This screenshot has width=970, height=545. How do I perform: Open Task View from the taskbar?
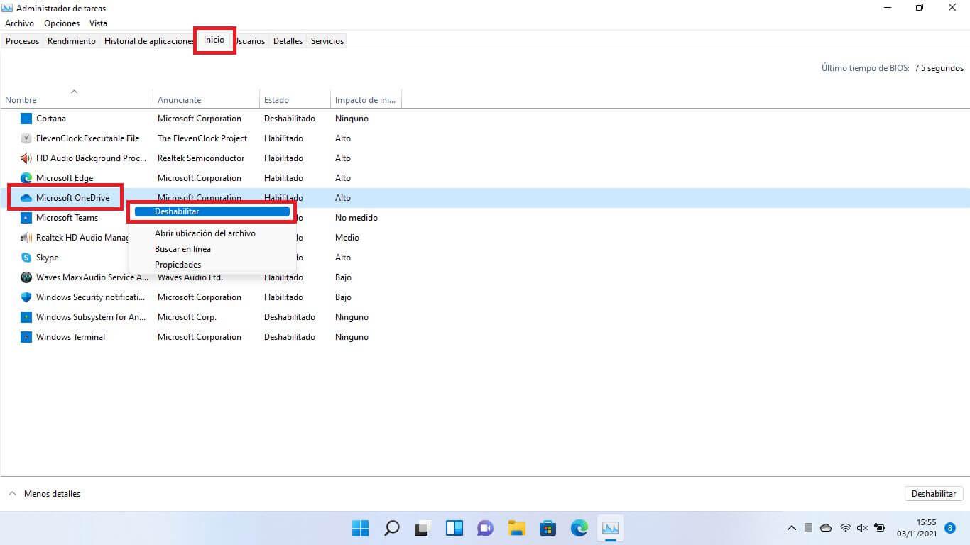click(x=423, y=528)
